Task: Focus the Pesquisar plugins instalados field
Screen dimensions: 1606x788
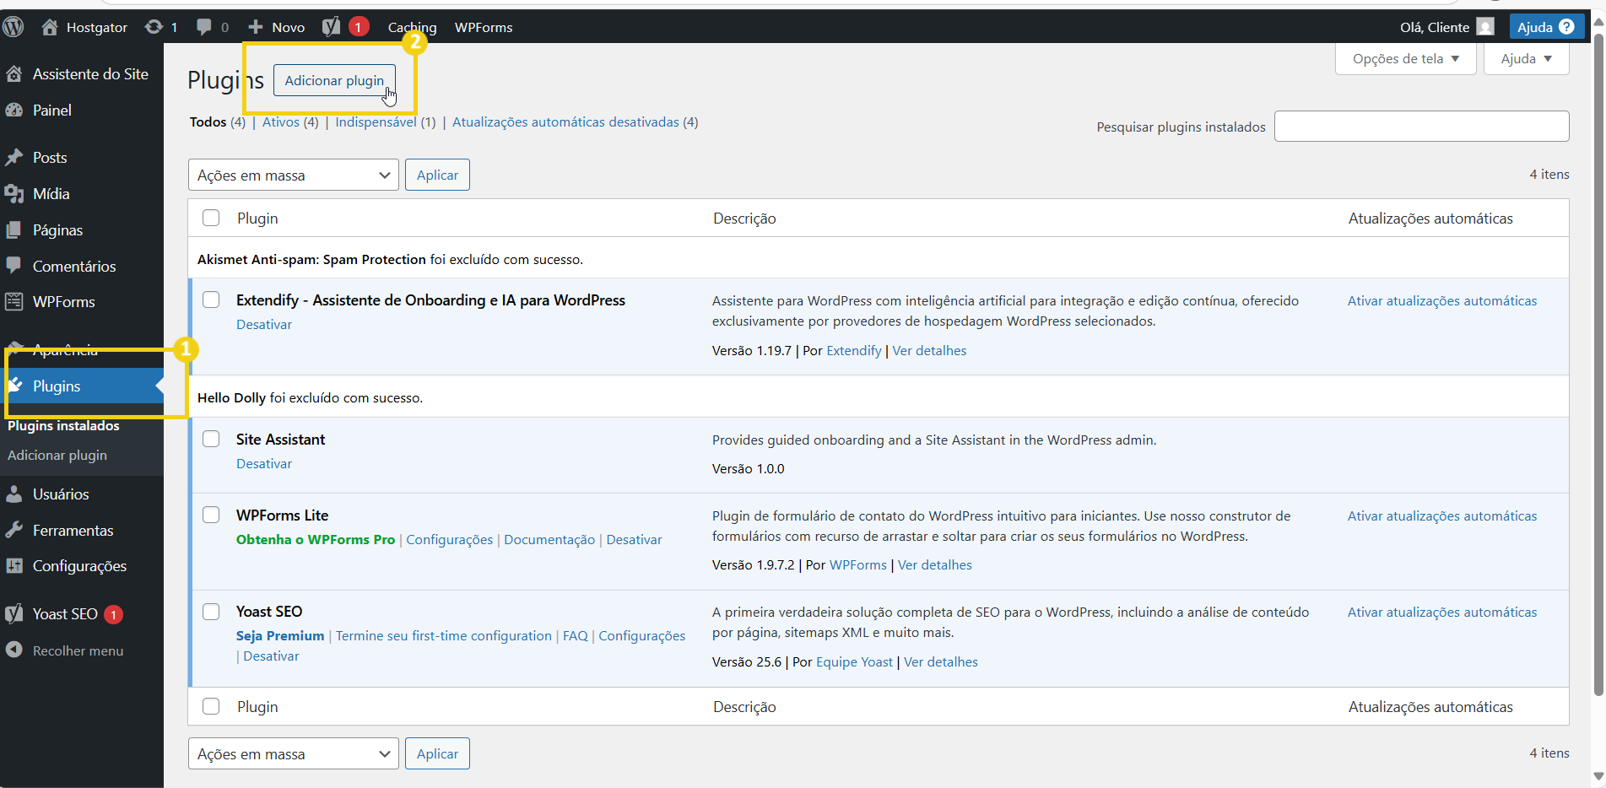Action: coord(1421,127)
